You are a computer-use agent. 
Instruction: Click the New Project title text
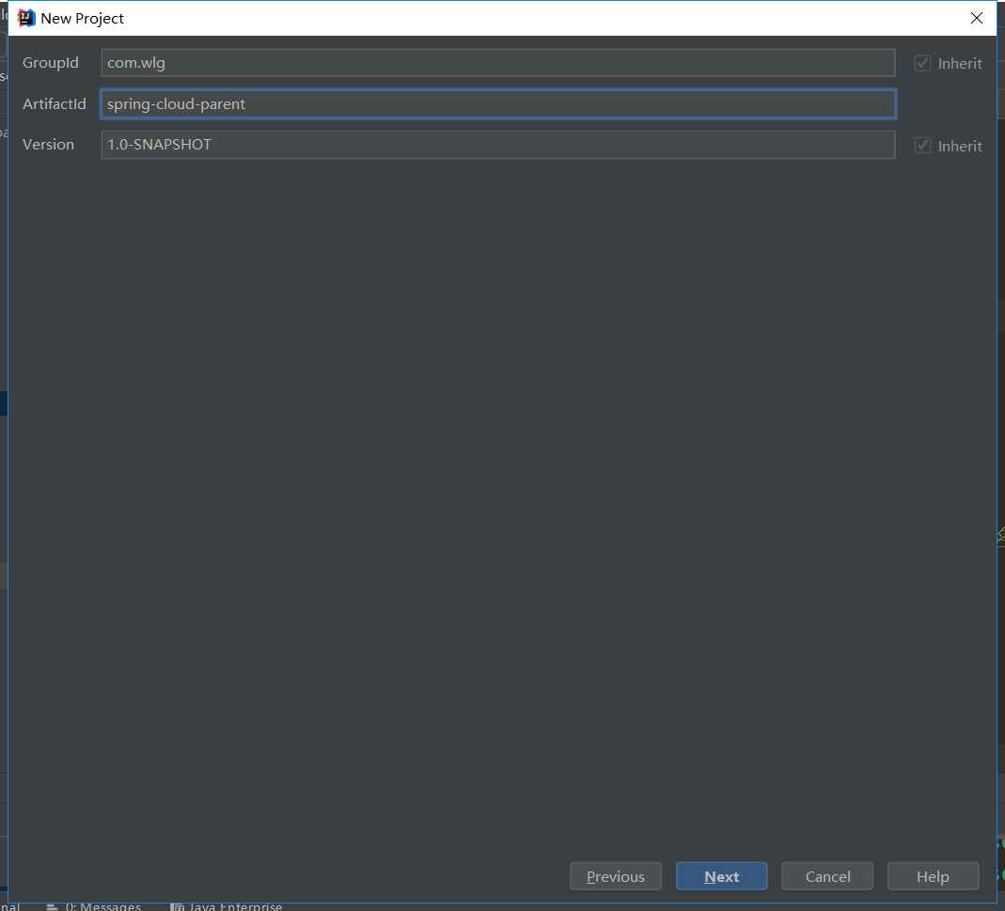click(82, 19)
